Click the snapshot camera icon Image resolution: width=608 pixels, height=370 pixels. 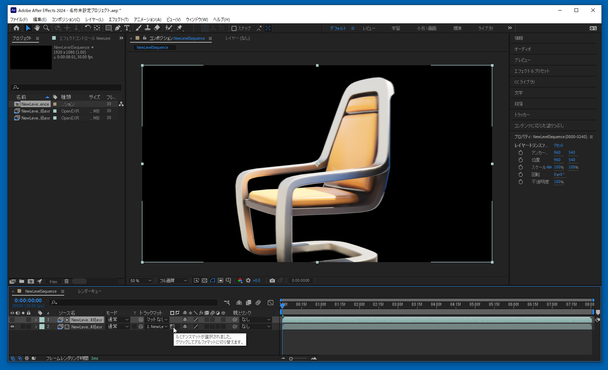pyautogui.click(x=272, y=280)
